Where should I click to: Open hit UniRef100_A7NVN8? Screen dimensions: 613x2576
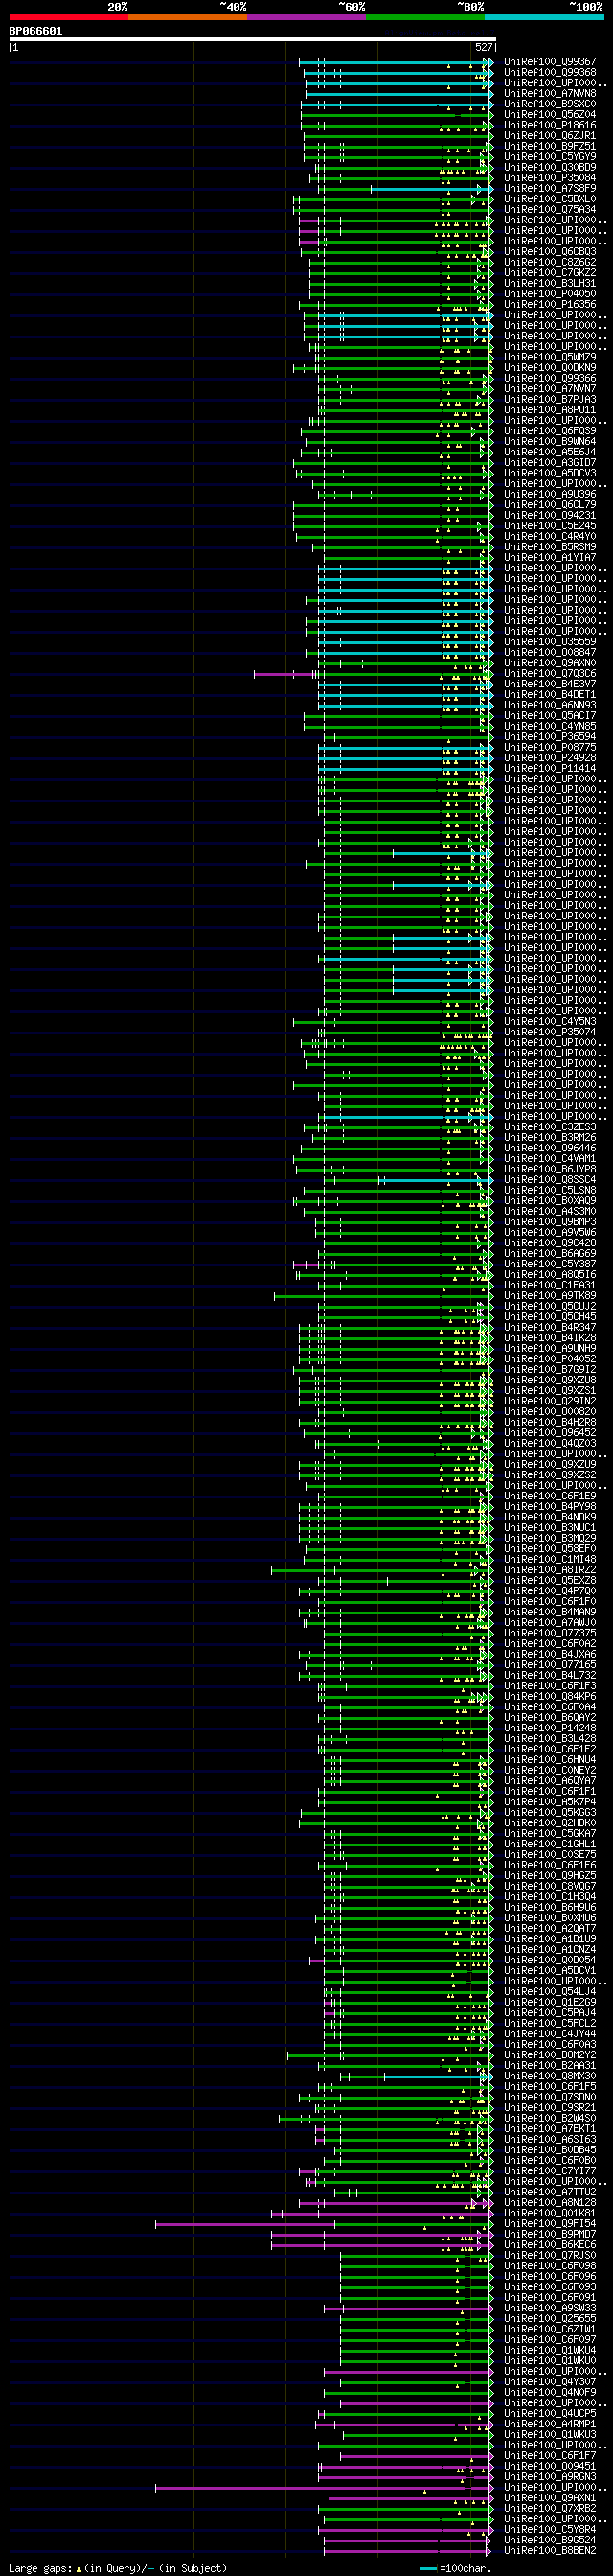tap(550, 93)
